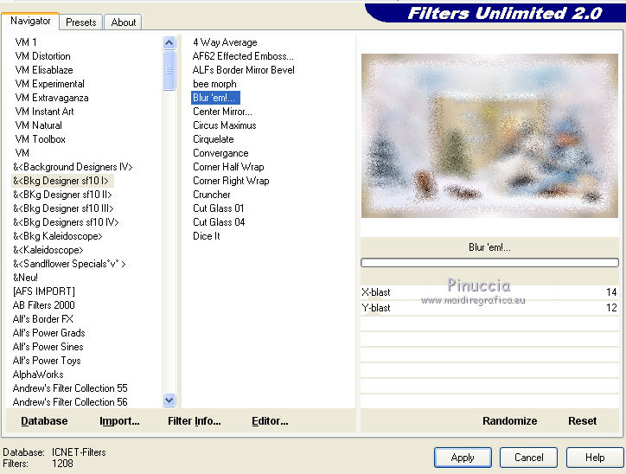Choose Convergance filter
This screenshot has width=626, height=474.
[x=220, y=153]
